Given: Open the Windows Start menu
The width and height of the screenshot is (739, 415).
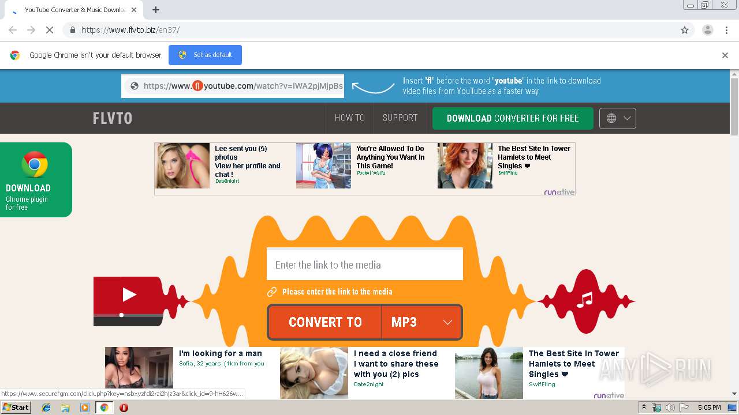Looking at the screenshot, I should coord(16,408).
